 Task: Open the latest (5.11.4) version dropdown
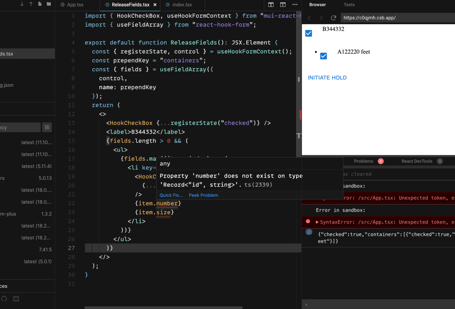38,166
